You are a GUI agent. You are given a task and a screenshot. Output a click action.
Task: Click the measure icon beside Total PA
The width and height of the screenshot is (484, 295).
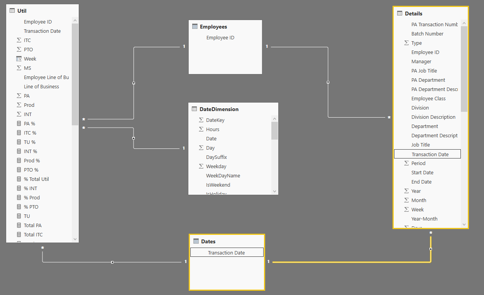[x=19, y=225]
